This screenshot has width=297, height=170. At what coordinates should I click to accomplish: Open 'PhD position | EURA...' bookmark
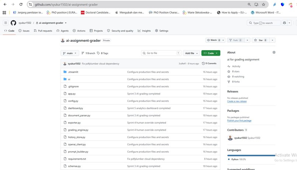[x=62, y=13]
